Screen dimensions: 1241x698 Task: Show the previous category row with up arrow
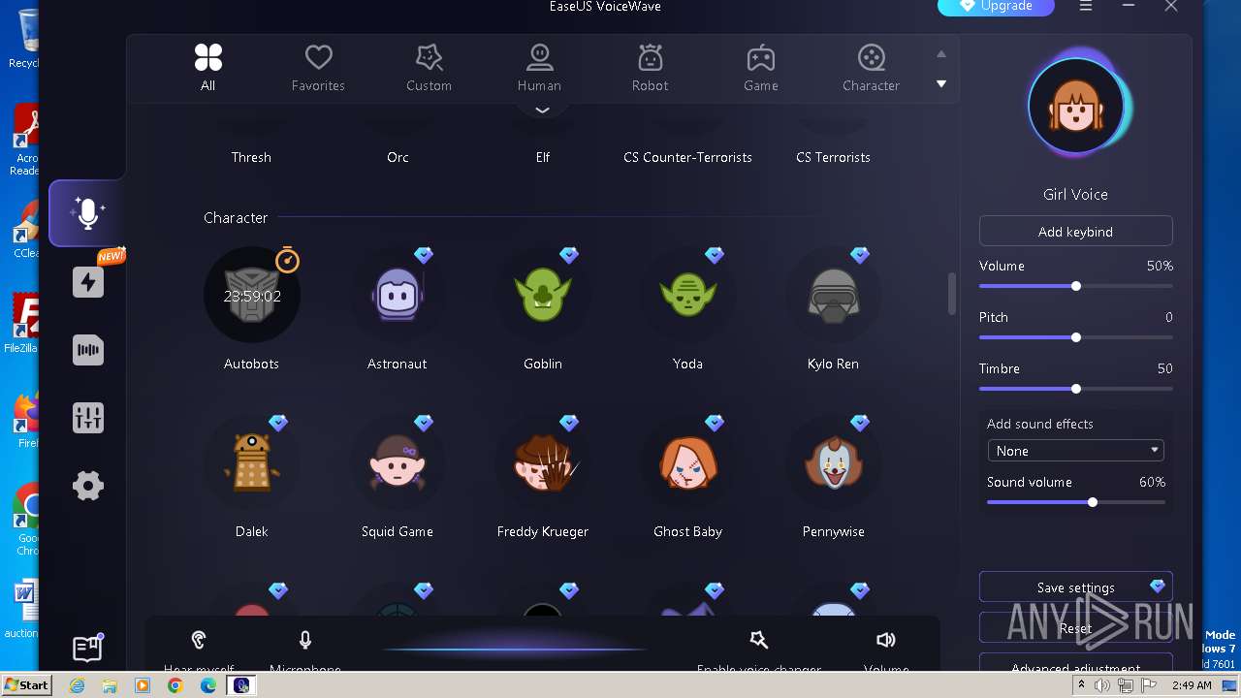[x=940, y=54]
